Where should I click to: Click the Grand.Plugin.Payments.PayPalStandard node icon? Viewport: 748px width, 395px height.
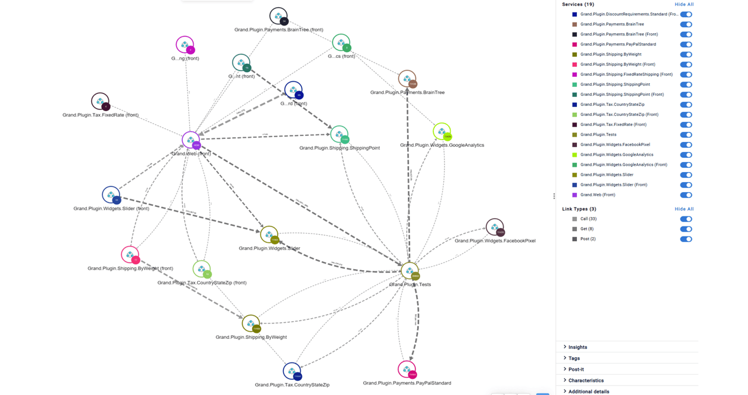(x=407, y=370)
